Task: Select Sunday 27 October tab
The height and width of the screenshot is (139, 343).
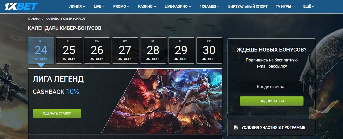Action: click(x=125, y=50)
